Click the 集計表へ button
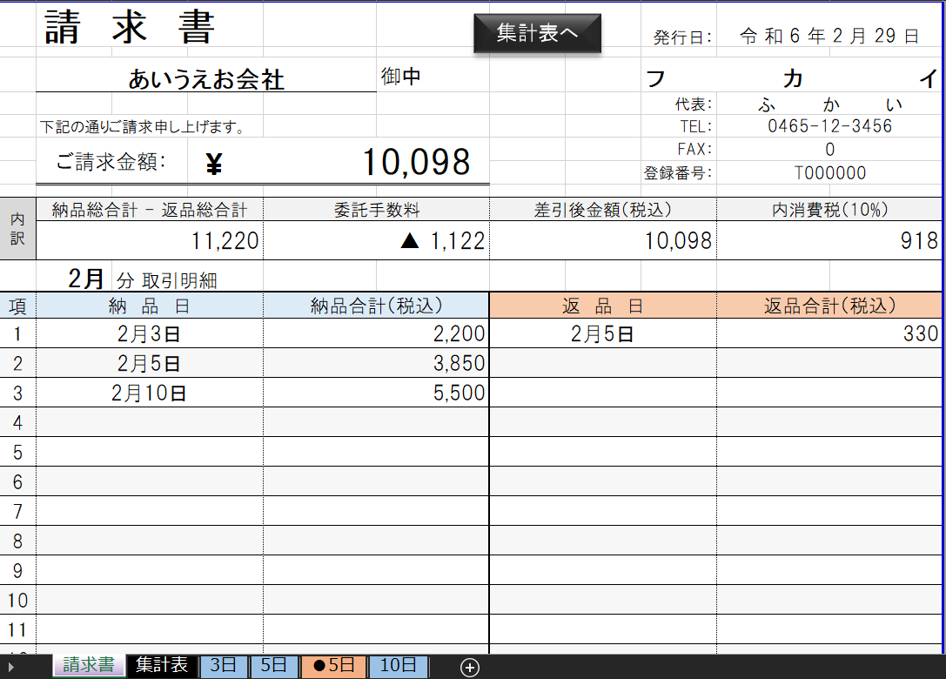 point(537,33)
